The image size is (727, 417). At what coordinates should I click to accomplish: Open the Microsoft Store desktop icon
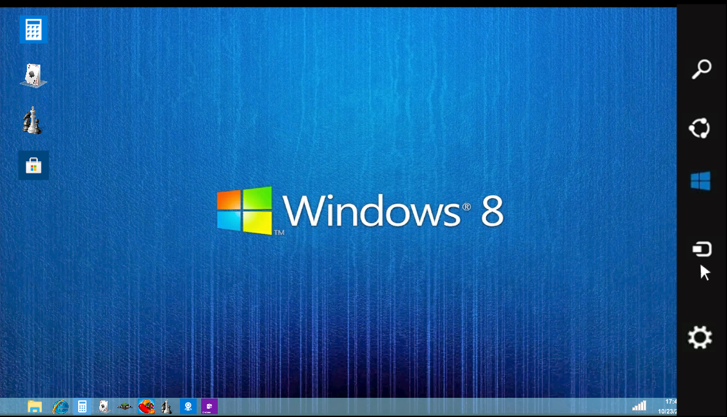(x=33, y=165)
